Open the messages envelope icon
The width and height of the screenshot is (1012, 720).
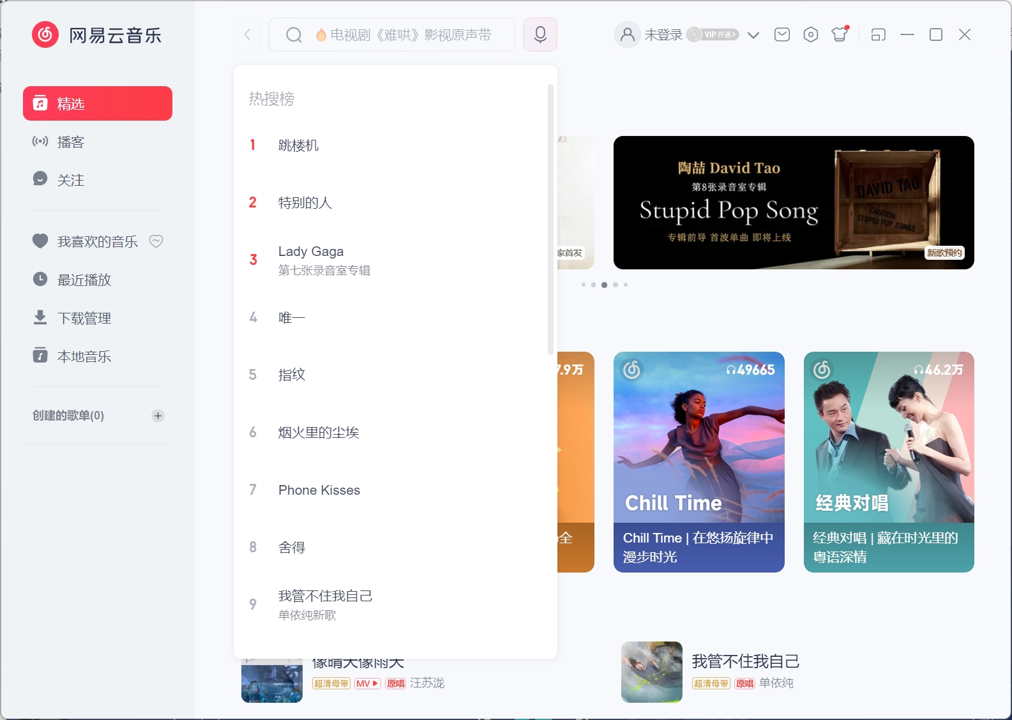(x=782, y=34)
